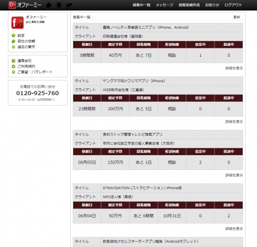This screenshot has height=247, width=257.
Task: Click the 募集中一覧 panel heading
Action: tap(82, 17)
